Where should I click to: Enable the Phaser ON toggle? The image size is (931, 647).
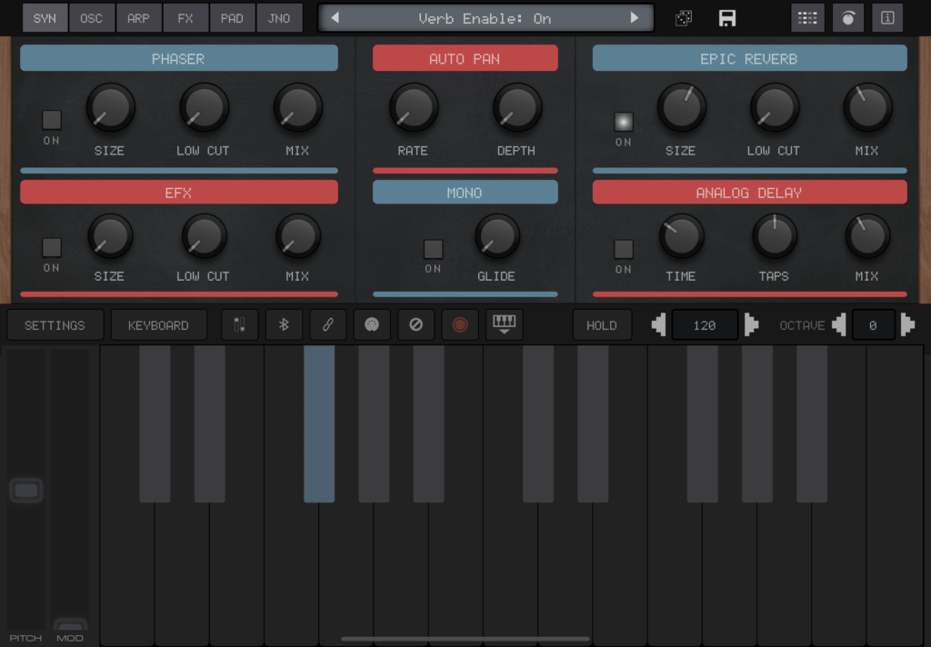click(52, 120)
